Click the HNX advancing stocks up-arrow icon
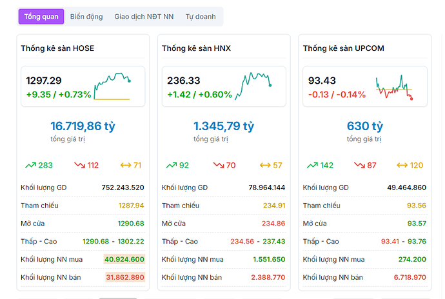 pos(172,166)
